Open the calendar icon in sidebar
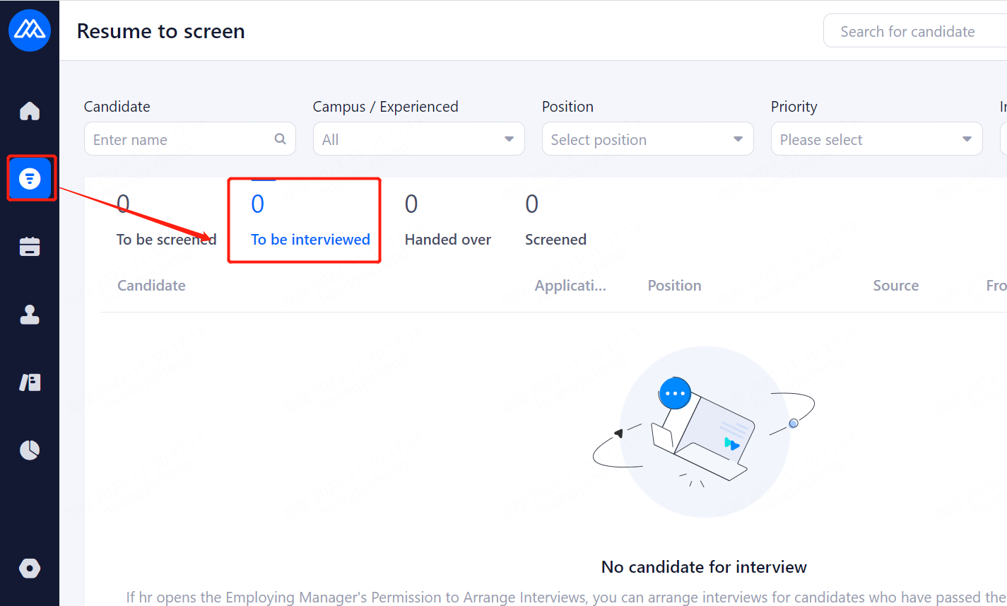The height and width of the screenshot is (606, 1007). 30,246
